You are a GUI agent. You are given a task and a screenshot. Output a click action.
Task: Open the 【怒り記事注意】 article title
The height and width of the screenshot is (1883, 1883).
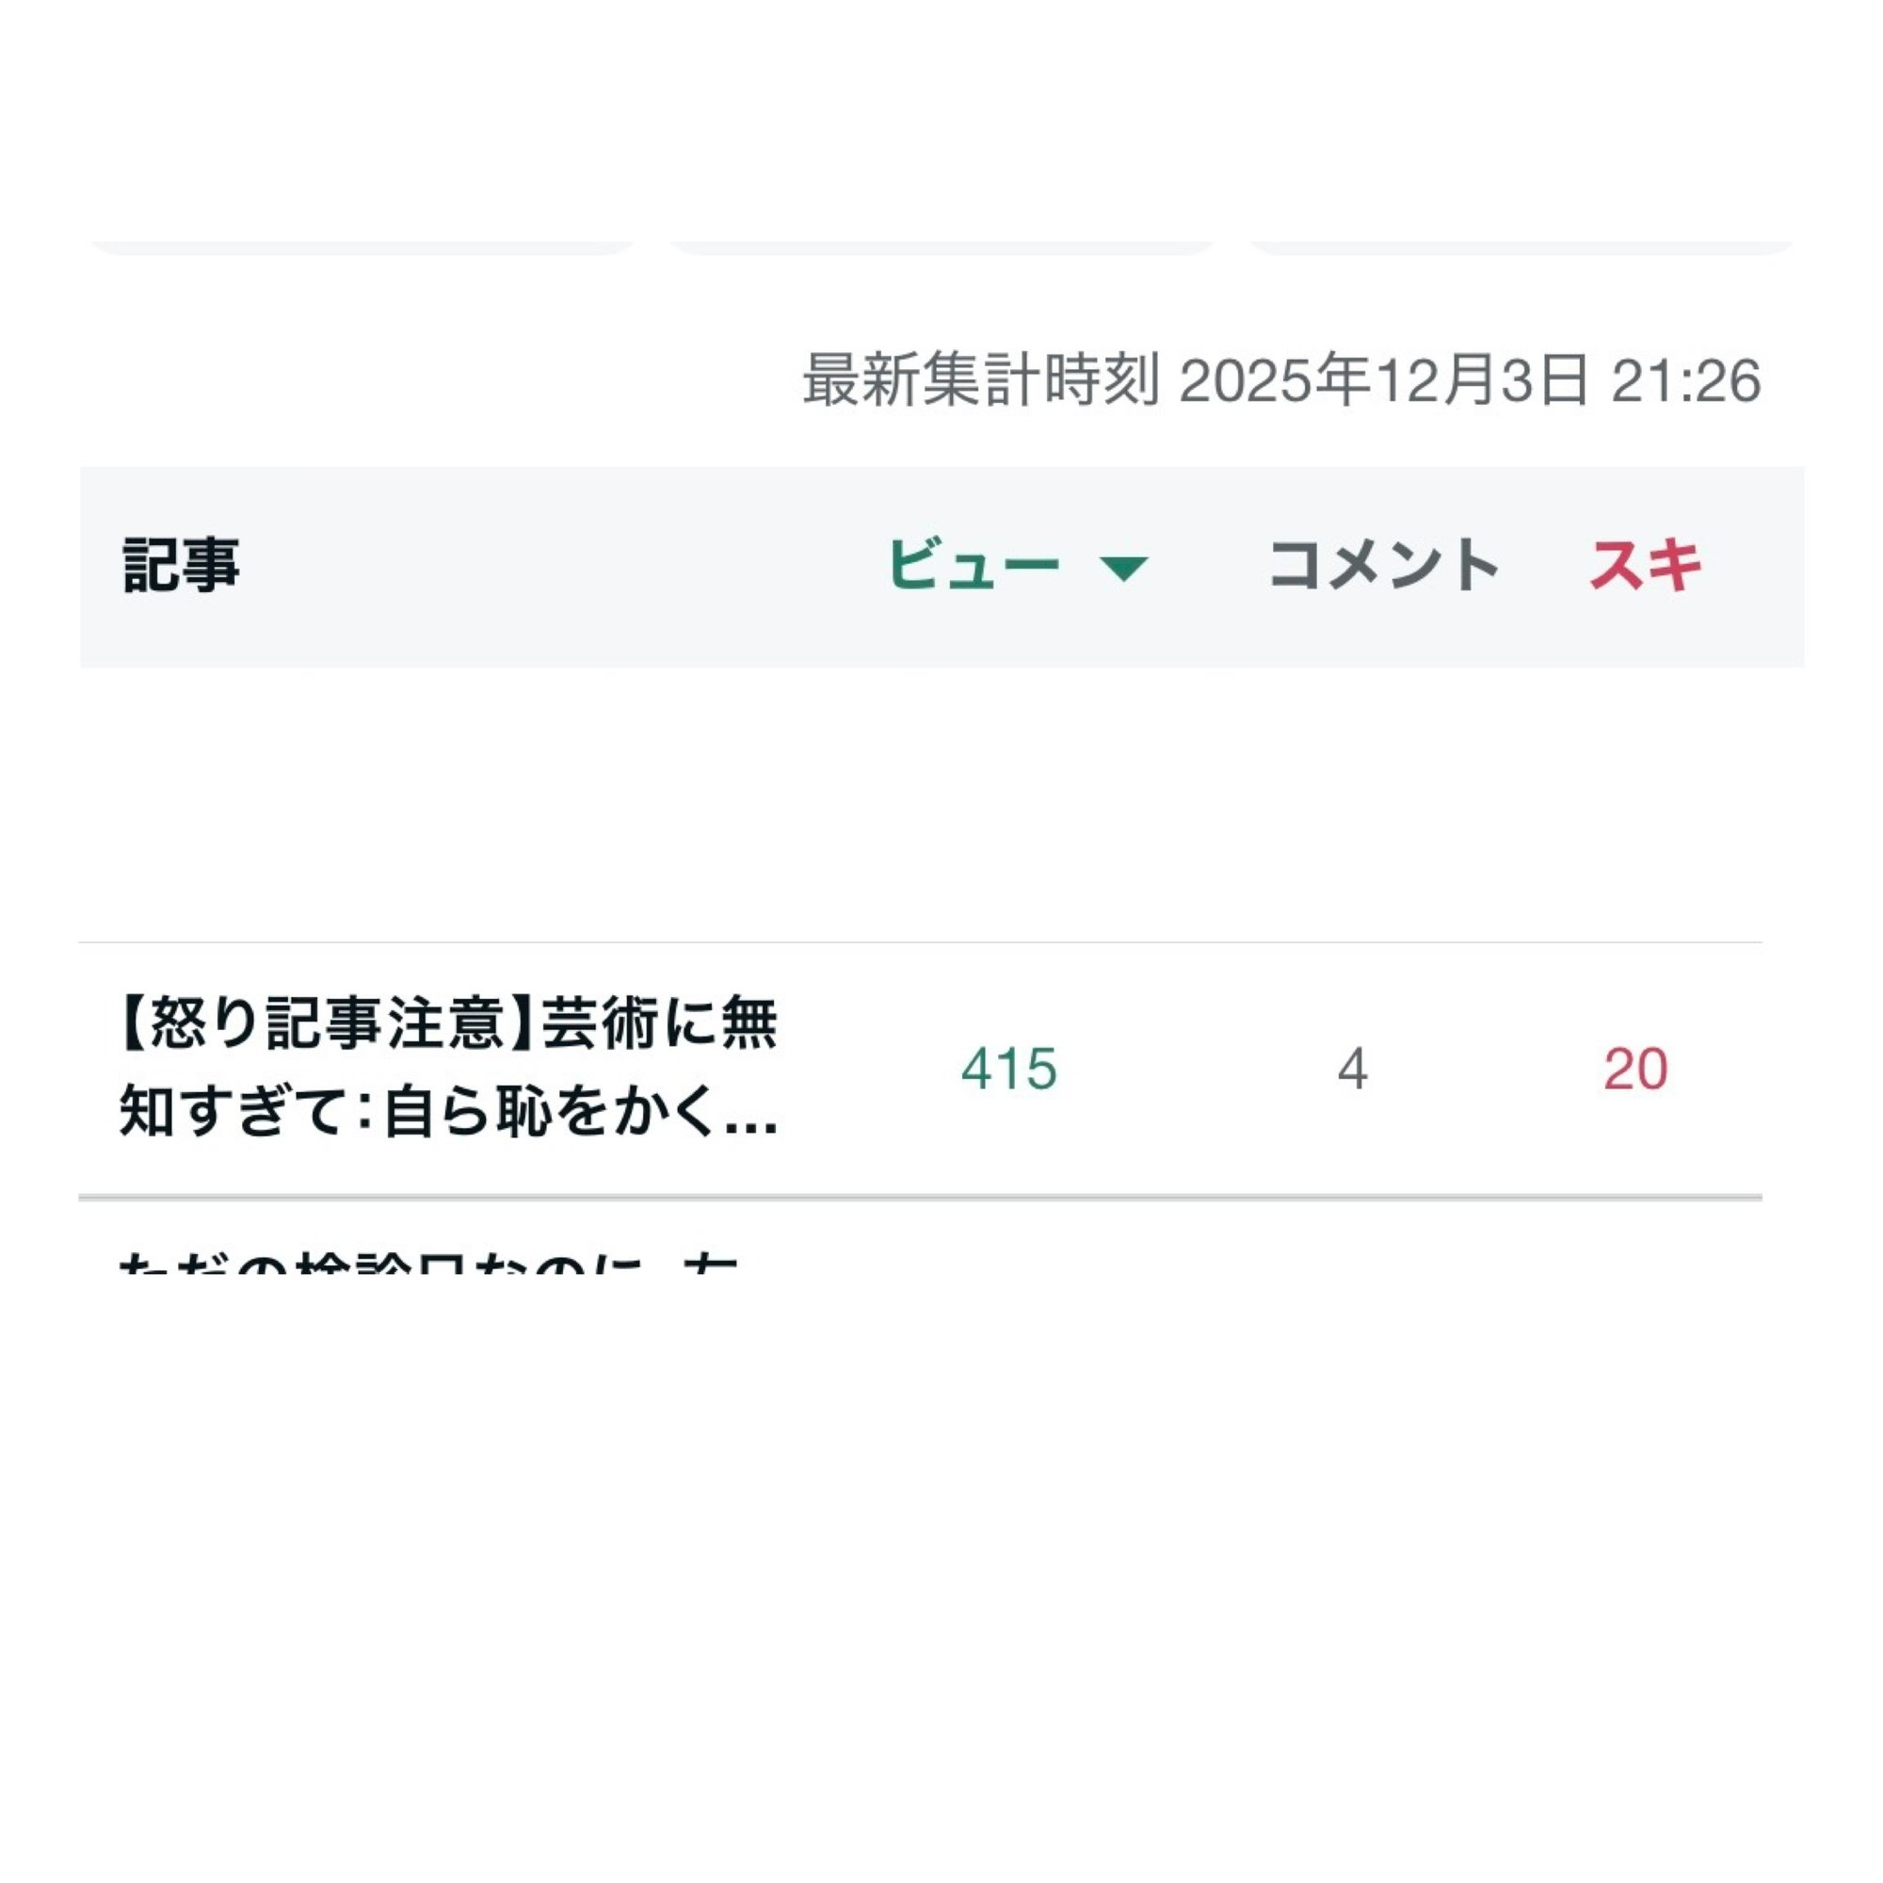point(448,1068)
